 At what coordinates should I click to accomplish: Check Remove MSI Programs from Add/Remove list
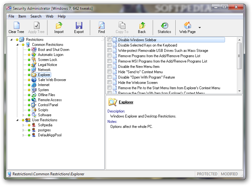click(x=109, y=61)
